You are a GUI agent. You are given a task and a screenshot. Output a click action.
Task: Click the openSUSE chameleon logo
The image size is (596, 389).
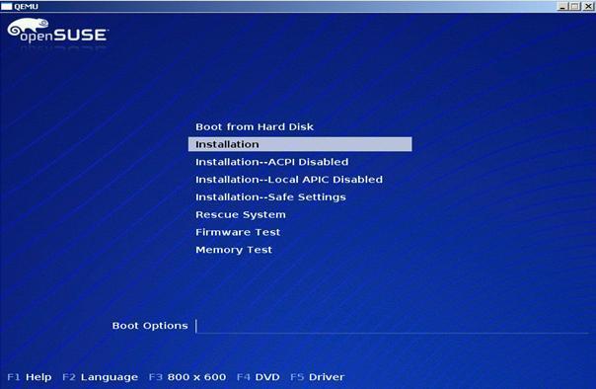pos(58,31)
